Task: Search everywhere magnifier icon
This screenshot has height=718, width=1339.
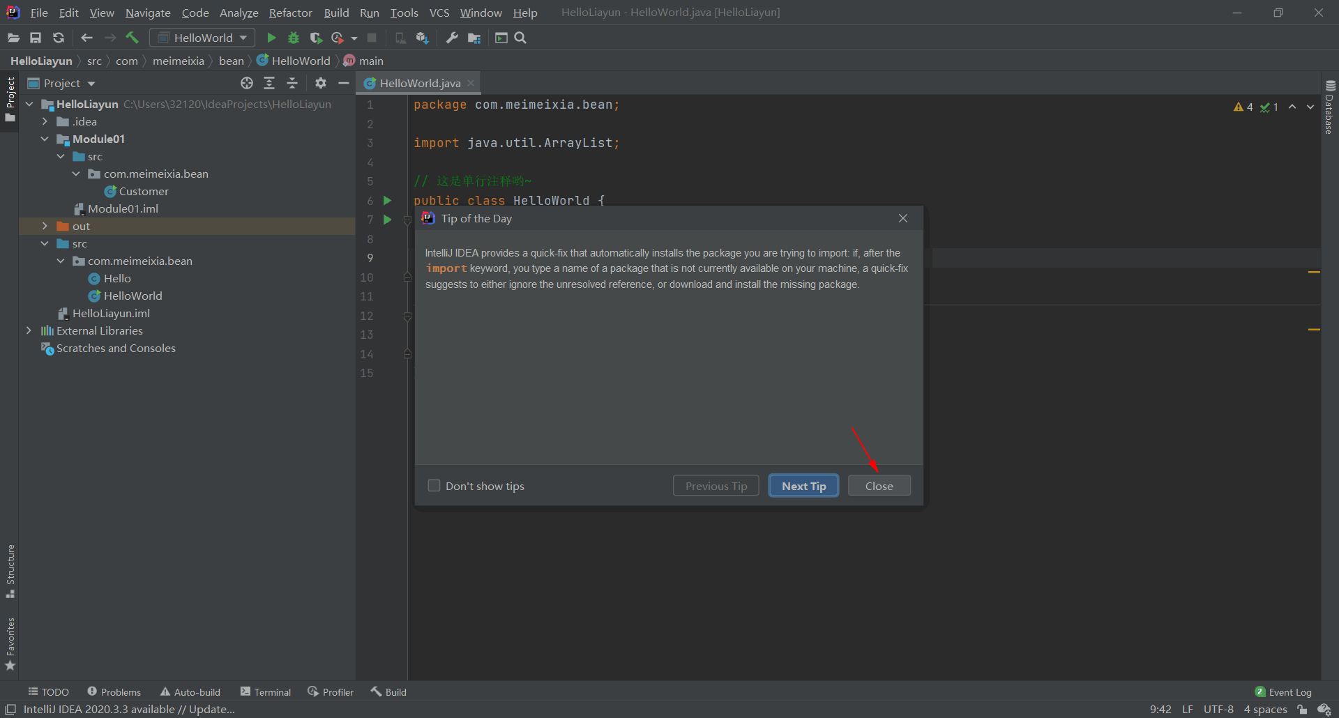Action: 520,38
